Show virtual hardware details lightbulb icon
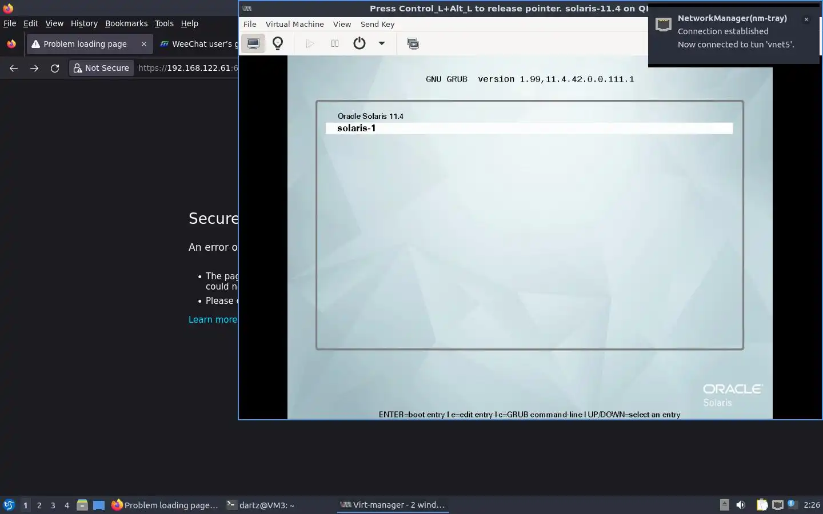This screenshot has width=823, height=514. point(278,43)
